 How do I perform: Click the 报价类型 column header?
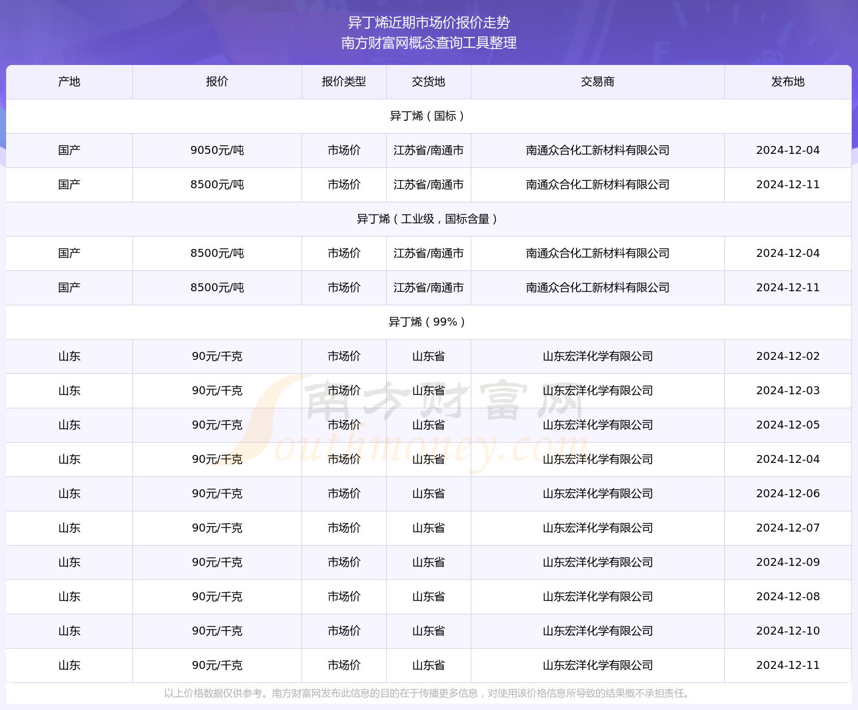pyautogui.click(x=344, y=82)
